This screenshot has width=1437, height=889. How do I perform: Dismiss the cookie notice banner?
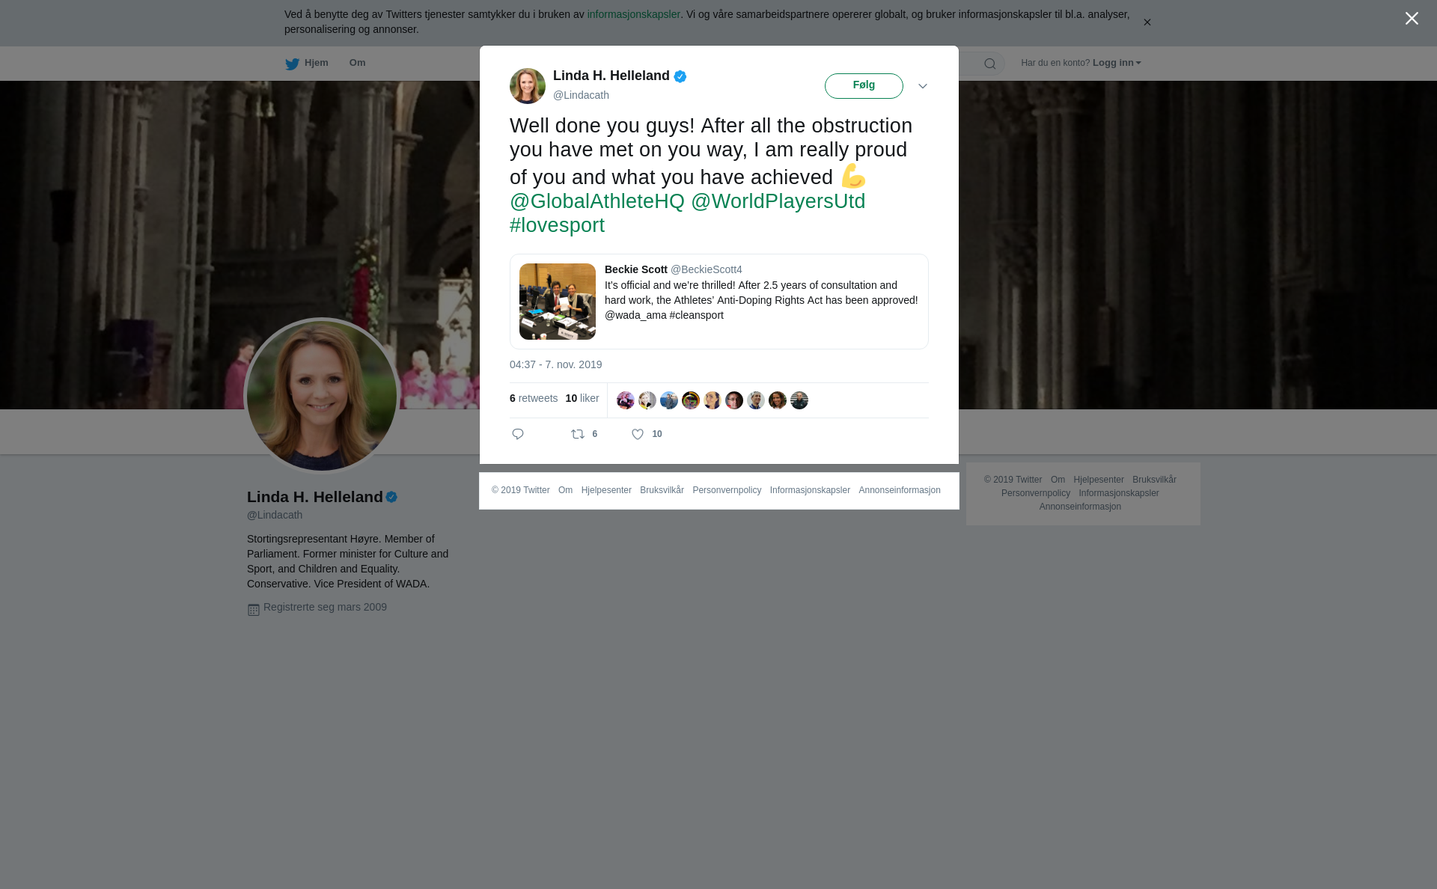(1147, 22)
